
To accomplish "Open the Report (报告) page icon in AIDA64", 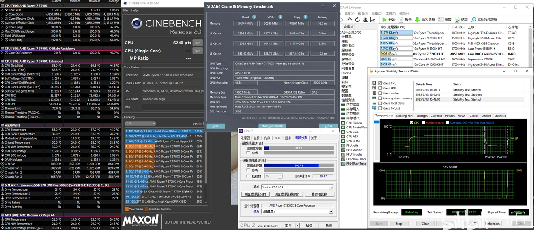I will point(401,20).
